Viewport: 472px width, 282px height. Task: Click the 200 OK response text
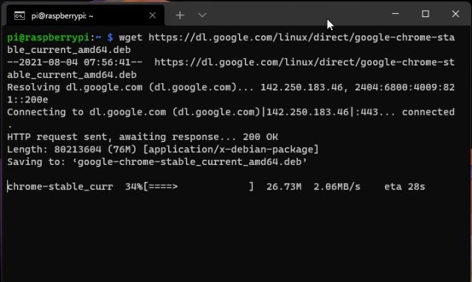point(260,137)
